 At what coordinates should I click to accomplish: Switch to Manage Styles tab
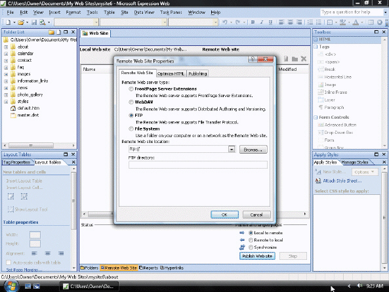coord(354,162)
